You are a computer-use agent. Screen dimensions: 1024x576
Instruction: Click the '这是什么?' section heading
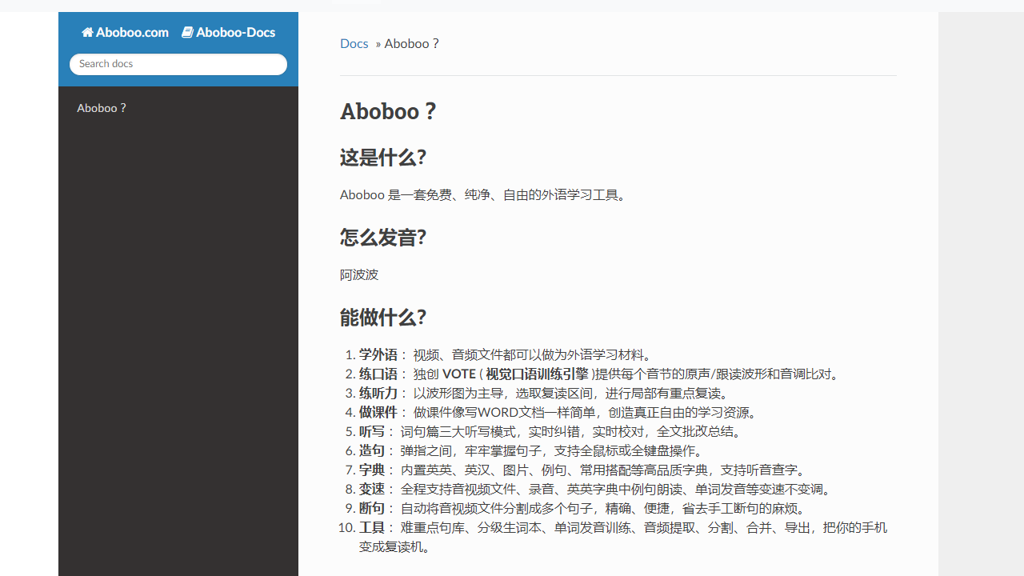(383, 158)
